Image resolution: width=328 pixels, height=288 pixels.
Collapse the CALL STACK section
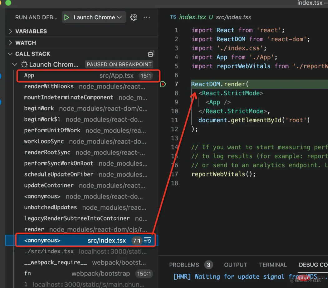coord(32,54)
